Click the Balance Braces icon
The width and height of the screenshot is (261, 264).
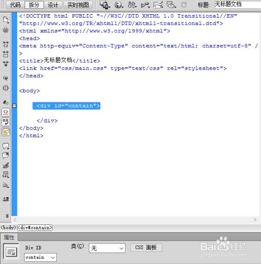click(6, 88)
